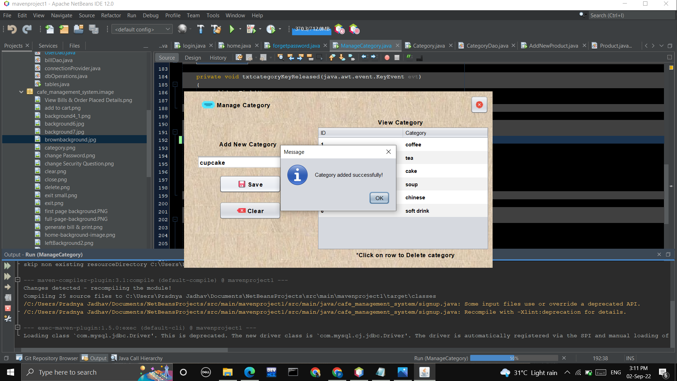Viewport: 677px width, 381px height.
Task: Start macro recording with red circle button
Action: click(x=387, y=58)
